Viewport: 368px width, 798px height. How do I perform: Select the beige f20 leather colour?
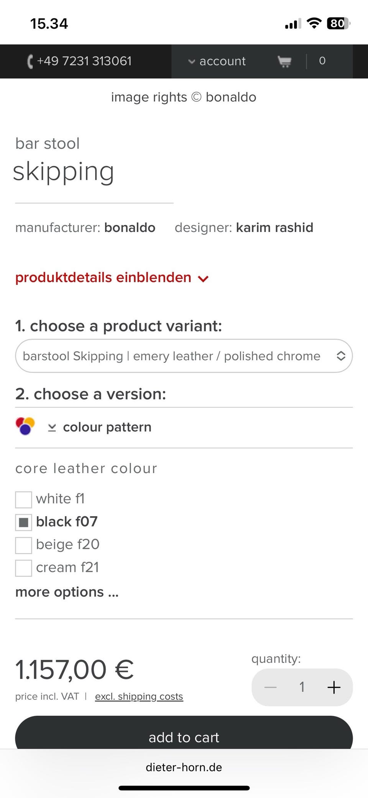point(23,545)
